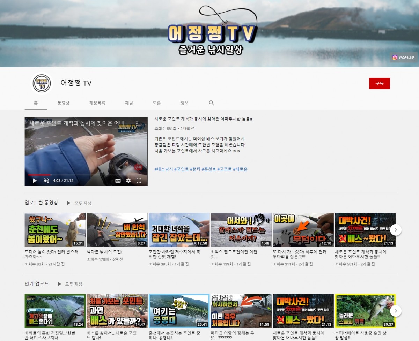Open video player settings gear
The width and height of the screenshot is (419, 341).
(128, 181)
